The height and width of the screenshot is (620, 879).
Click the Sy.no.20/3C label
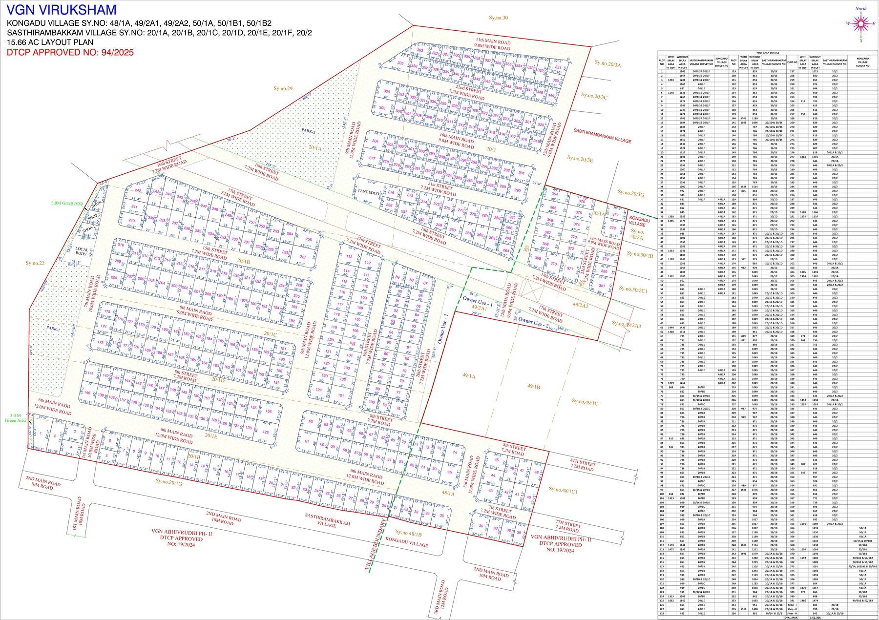coord(594,96)
